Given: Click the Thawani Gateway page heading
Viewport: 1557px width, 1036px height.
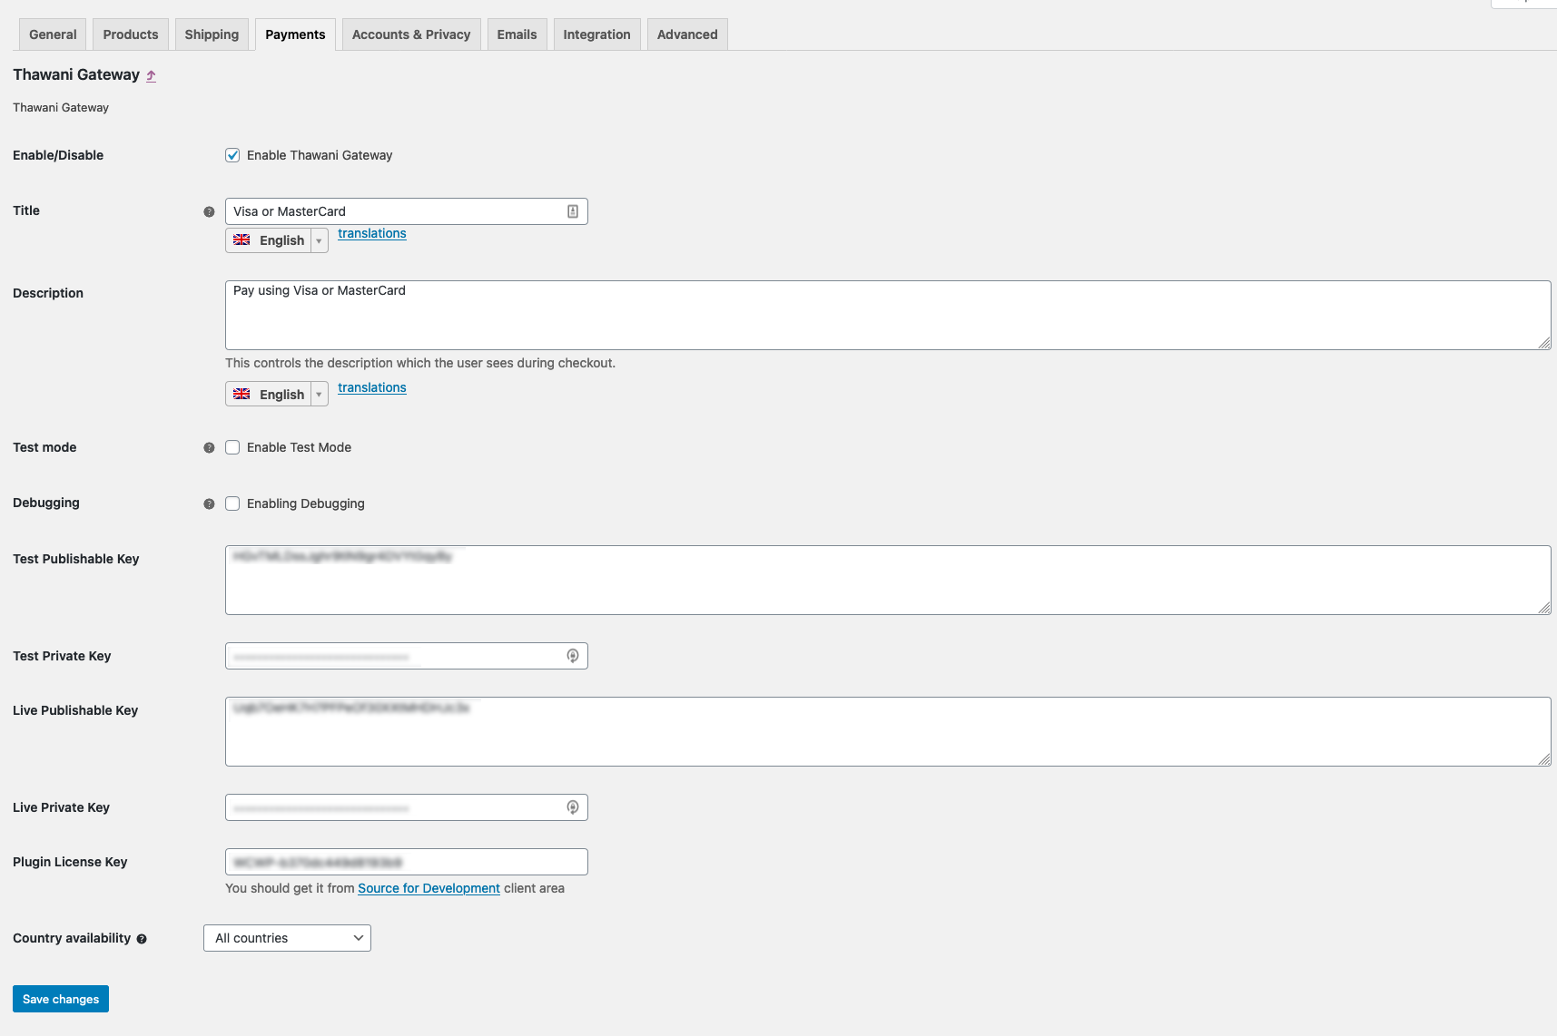Looking at the screenshot, I should click(x=76, y=74).
